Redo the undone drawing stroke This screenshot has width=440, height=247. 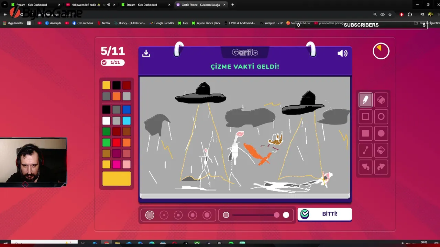pos(381,167)
